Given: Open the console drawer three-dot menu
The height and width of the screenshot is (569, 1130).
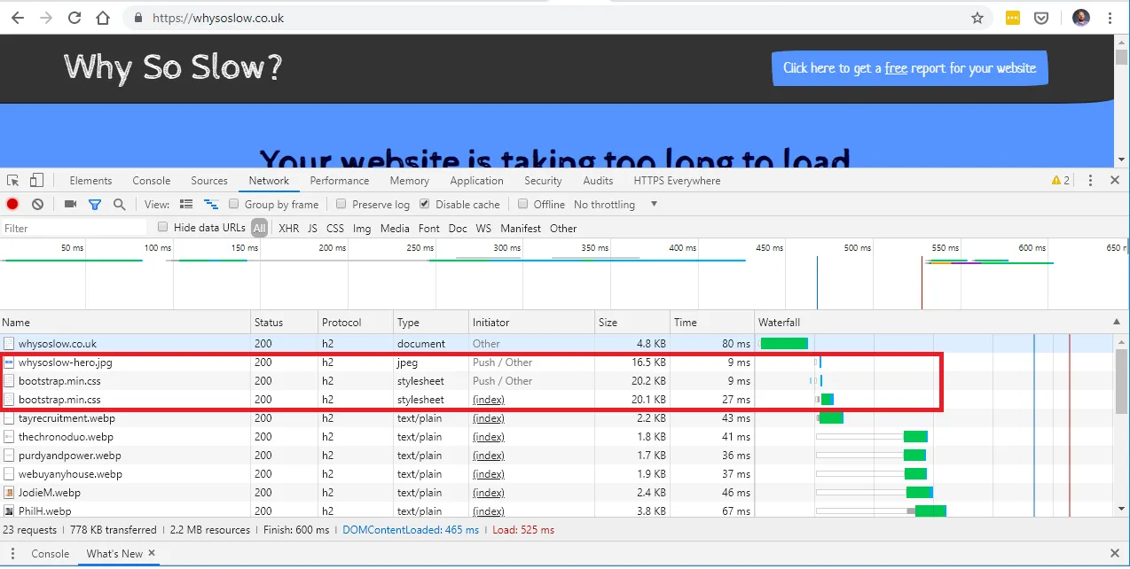Looking at the screenshot, I should tap(12, 554).
